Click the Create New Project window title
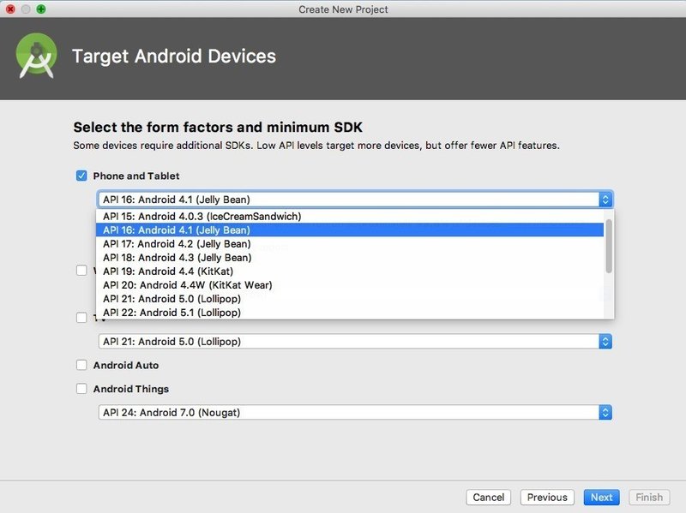 pos(343,9)
